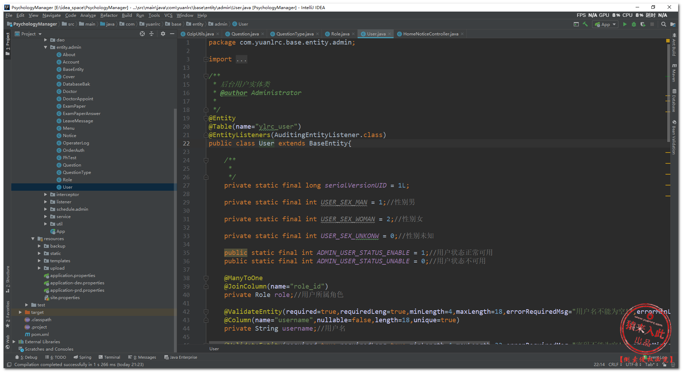Toggle the Spring tool window
The image size is (682, 372).
(83, 357)
